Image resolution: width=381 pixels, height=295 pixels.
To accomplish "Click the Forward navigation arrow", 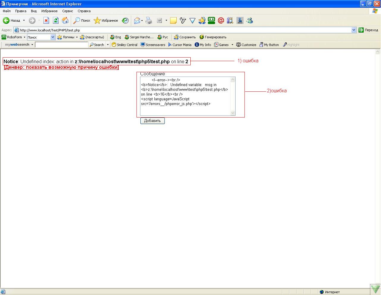I will (x=32, y=20).
